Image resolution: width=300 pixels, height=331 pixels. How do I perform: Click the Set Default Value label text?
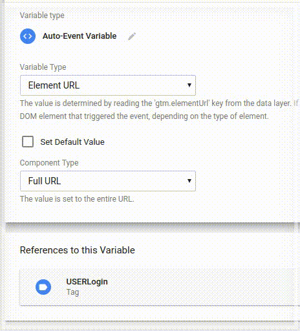coord(72,142)
